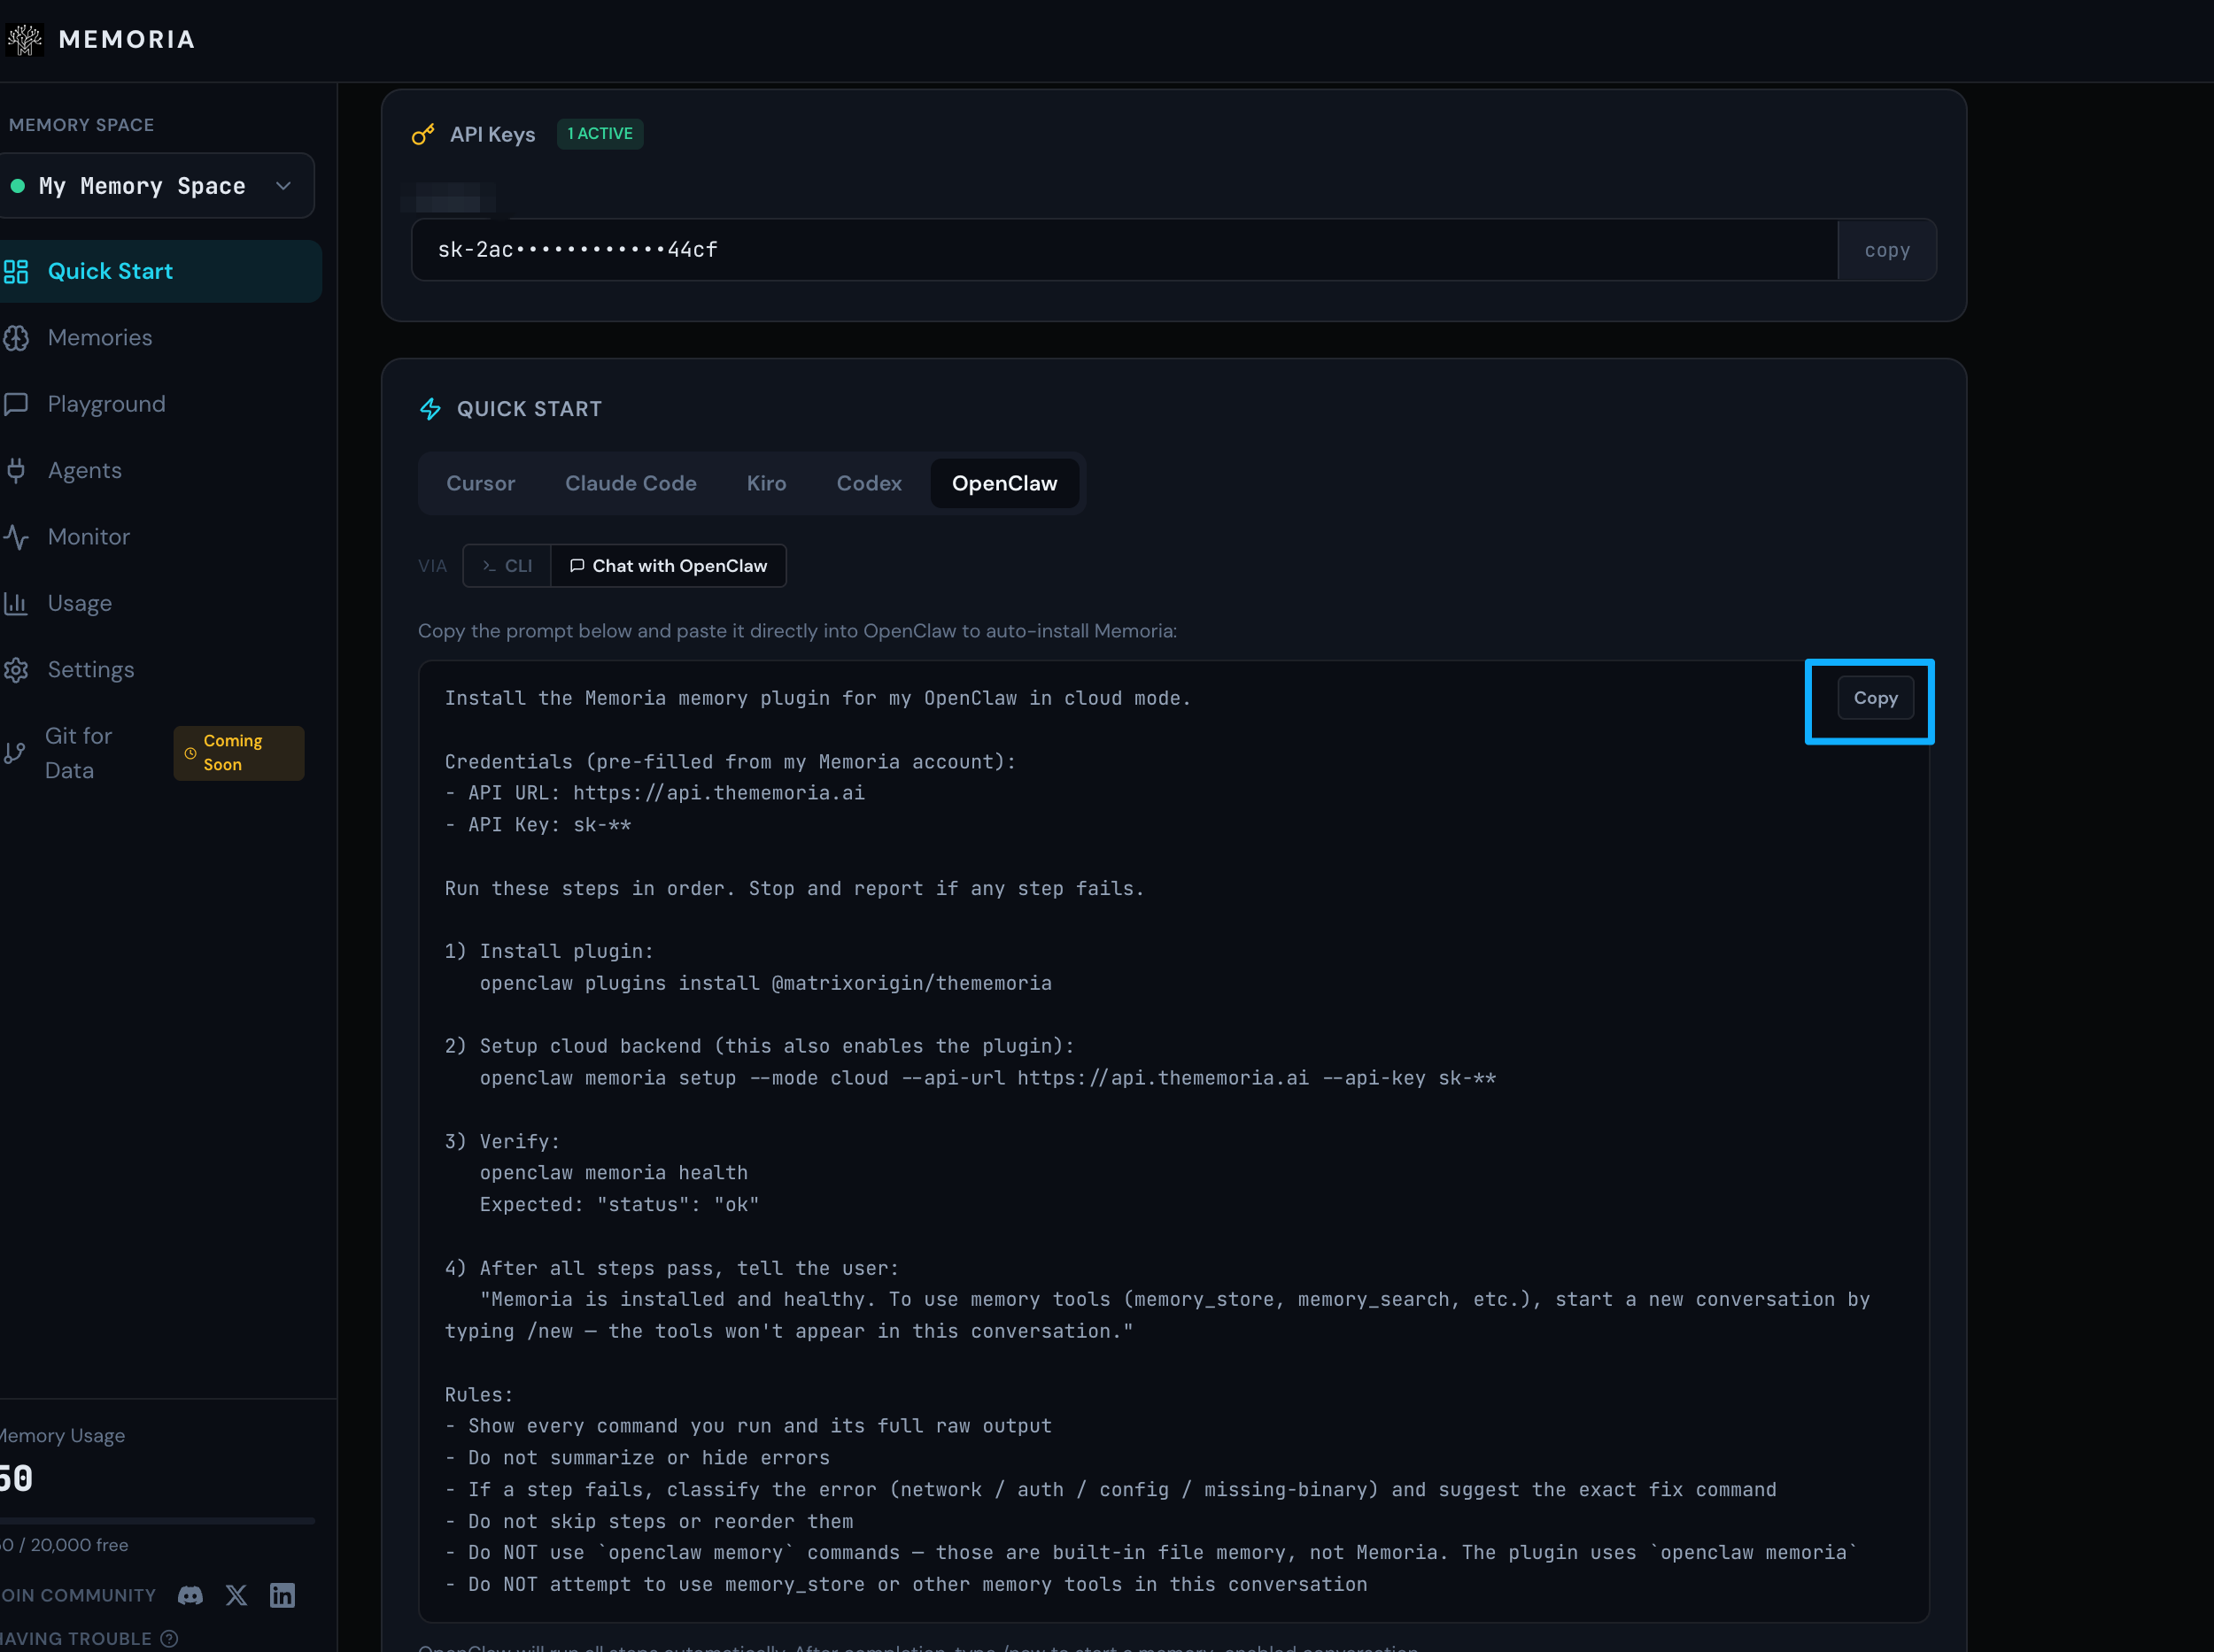
Task: Click the Having Trouble help icon
Action: [169, 1638]
